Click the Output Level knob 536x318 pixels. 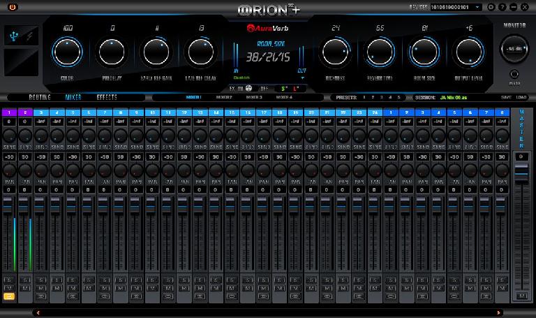tap(469, 52)
